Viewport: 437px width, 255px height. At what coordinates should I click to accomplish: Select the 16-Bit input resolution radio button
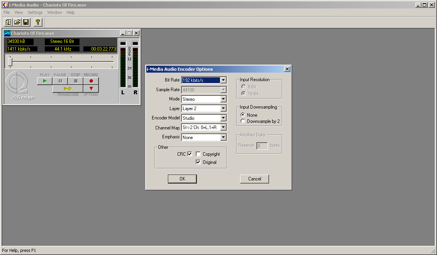243,93
